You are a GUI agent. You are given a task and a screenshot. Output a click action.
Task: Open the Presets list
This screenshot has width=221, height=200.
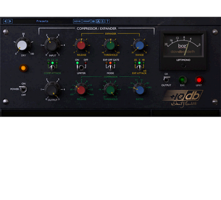pos(42,21)
